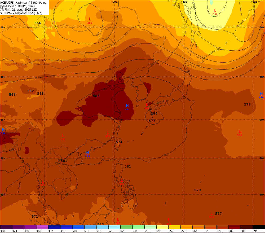The width and height of the screenshot is (265, 233).
Task: Click the black 566 thickness value
Action: pos(12,95)
